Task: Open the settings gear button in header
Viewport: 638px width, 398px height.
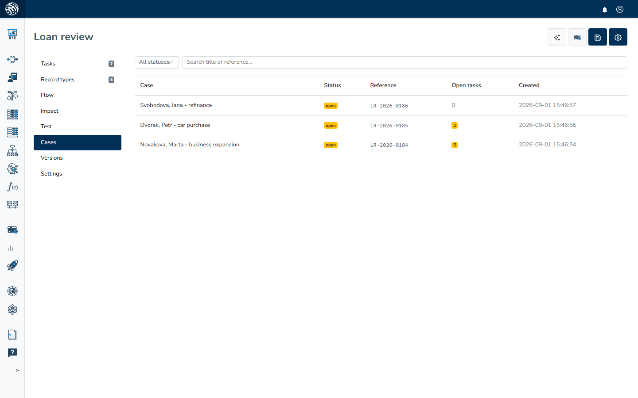Action: (x=618, y=37)
